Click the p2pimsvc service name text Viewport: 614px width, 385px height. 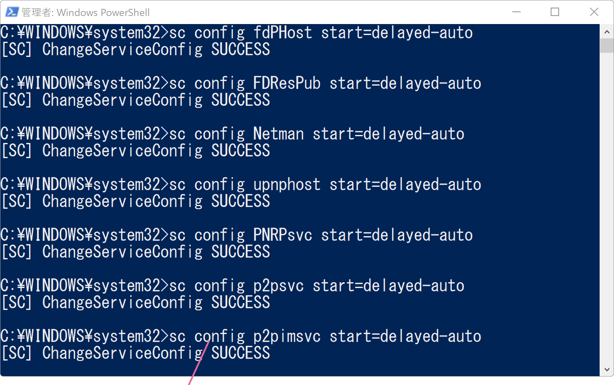point(287,337)
